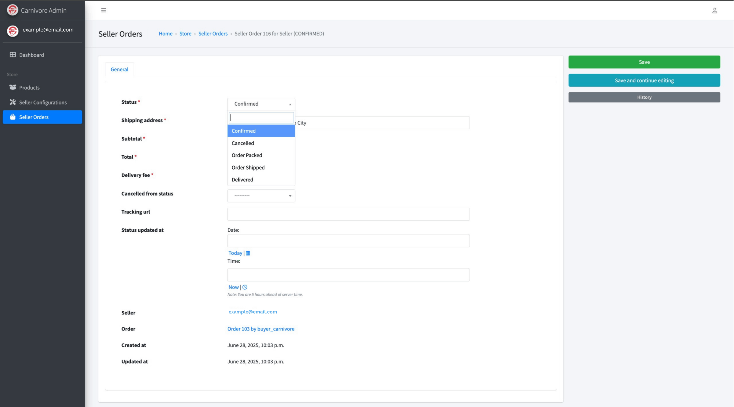Screen dimensions: 734x407
Task: Click the Carnivore Admin logo icon
Action: (12, 10)
